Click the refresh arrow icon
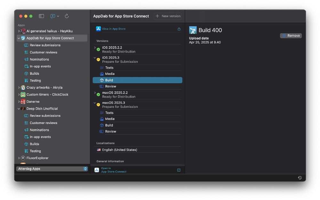 (x=67, y=16)
